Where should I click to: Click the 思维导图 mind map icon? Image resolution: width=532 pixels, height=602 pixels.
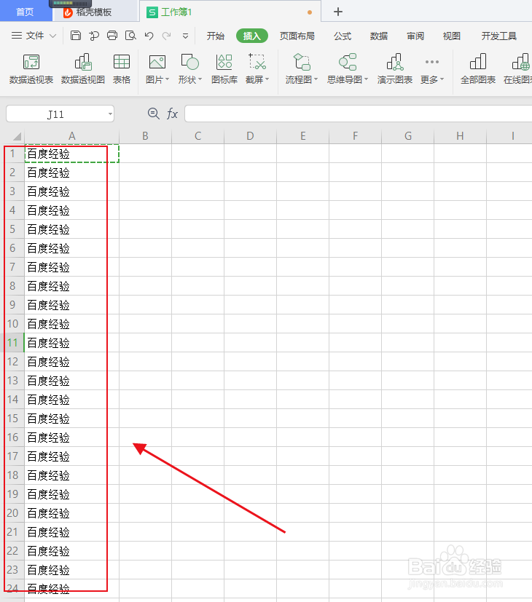click(x=348, y=62)
